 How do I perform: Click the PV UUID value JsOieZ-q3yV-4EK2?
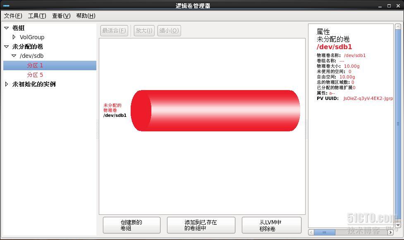tap(368, 98)
